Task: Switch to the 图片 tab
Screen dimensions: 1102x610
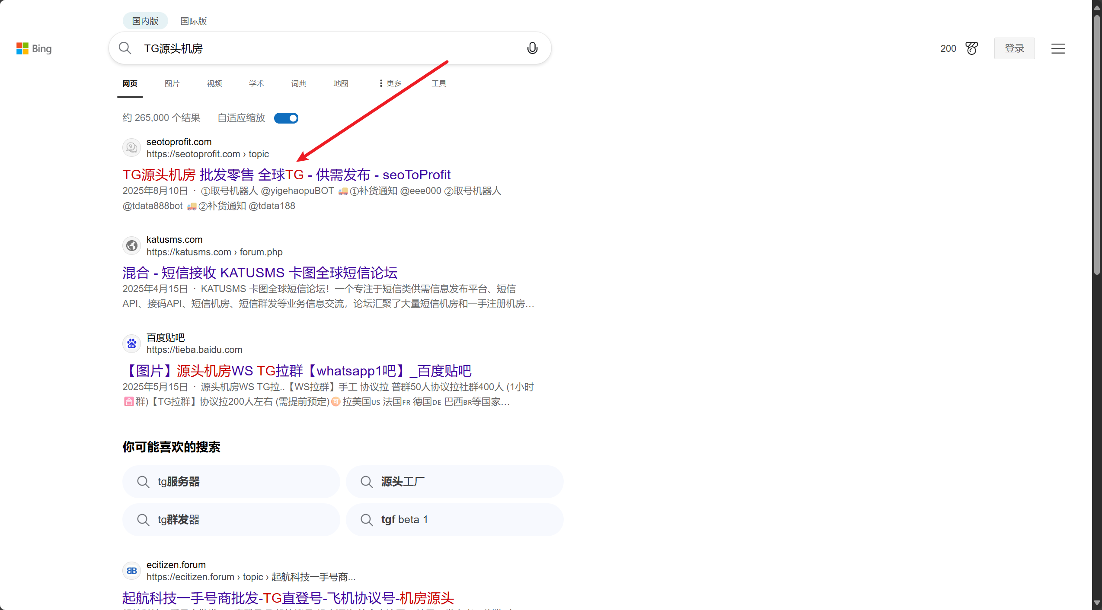Action: click(x=172, y=83)
